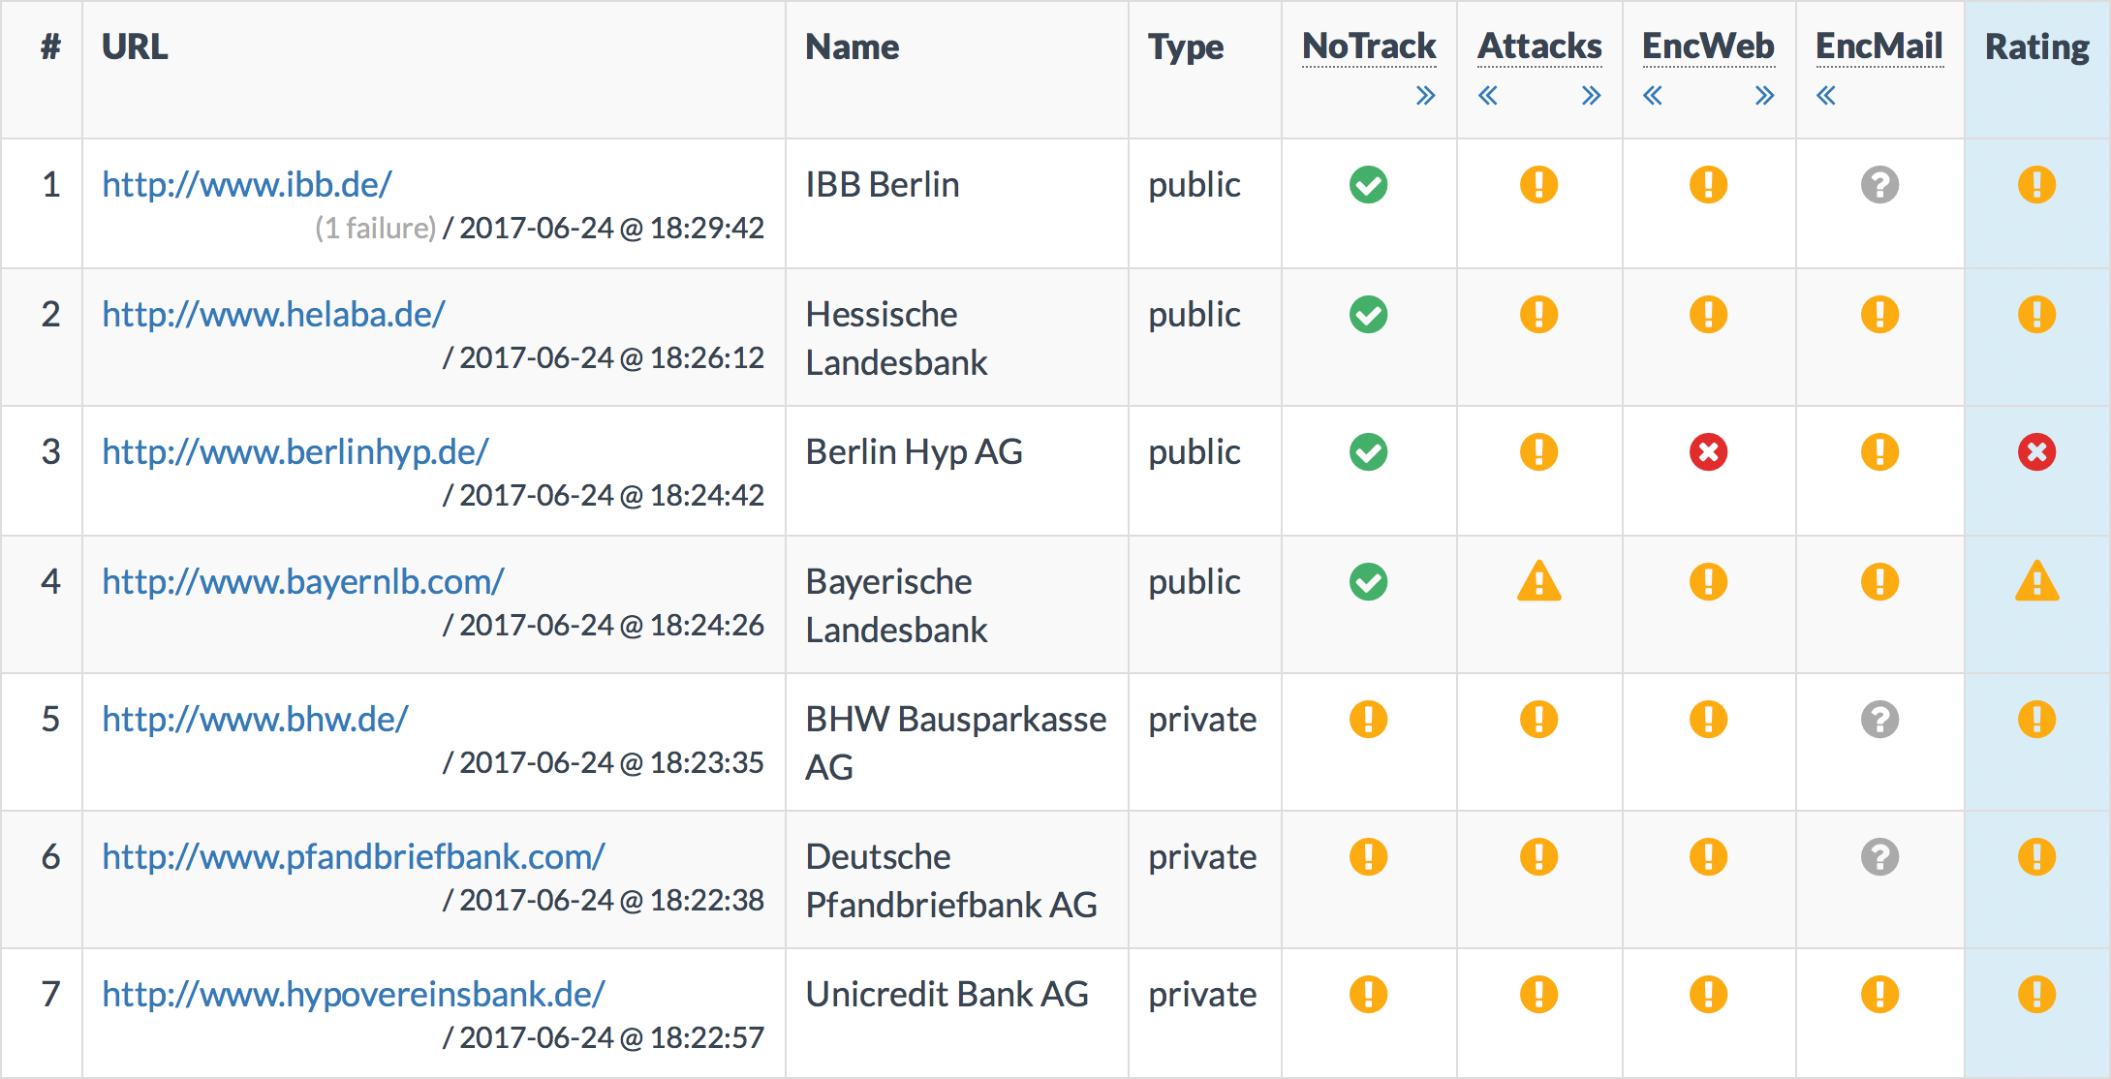Click the Attacks column header label
Screen dimensions: 2111x1079
click(x=1539, y=46)
